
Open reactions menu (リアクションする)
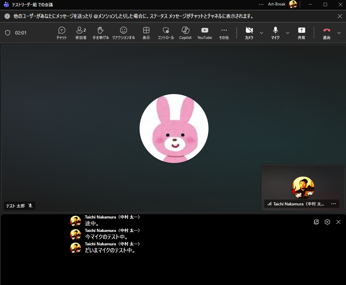point(123,33)
